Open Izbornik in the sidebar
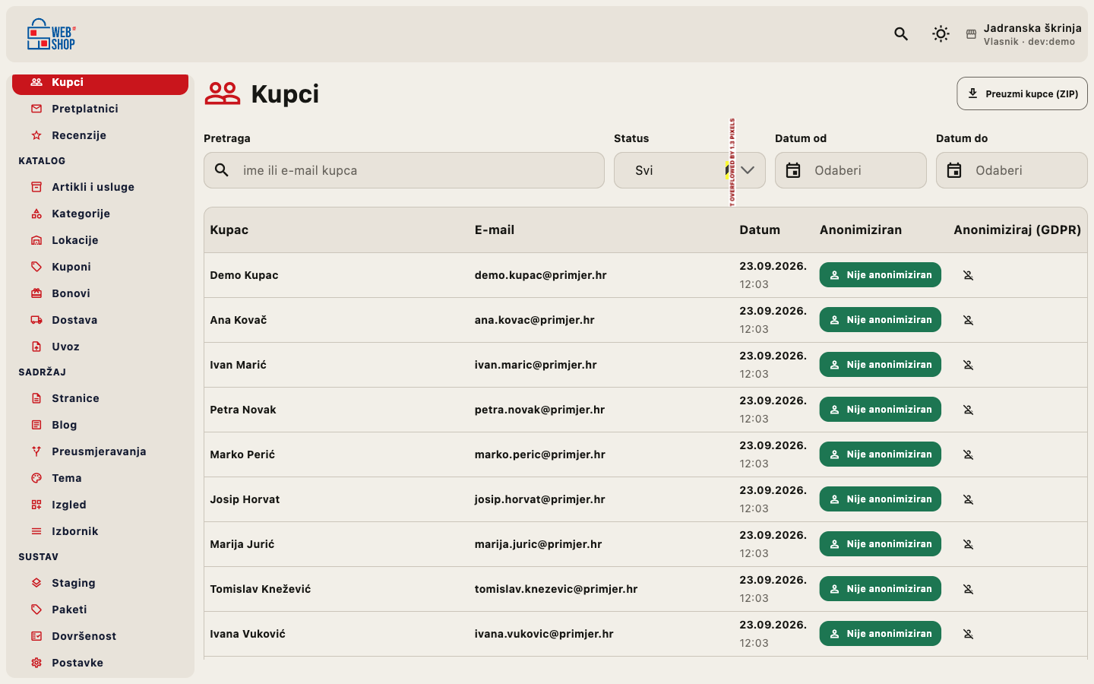Image resolution: width=1094 pixels, height=684 pixels. (x=100, y=531)
